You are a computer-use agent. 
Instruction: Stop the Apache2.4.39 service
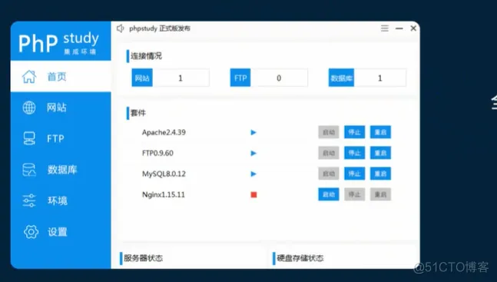point(355,132)
